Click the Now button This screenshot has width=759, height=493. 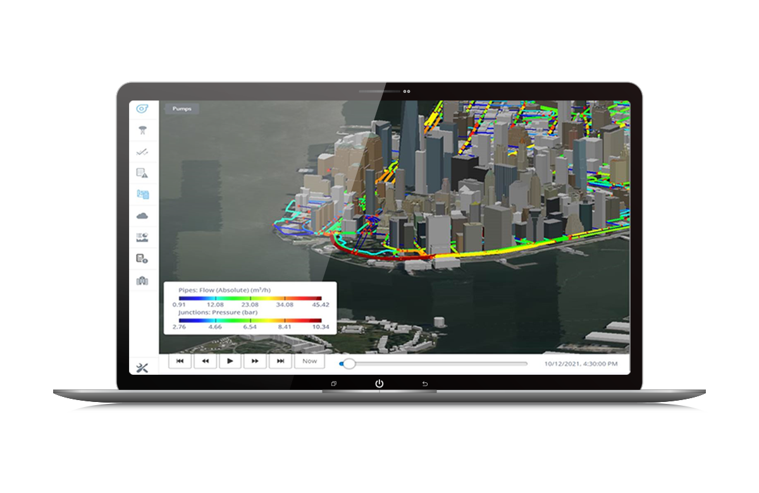309,361
